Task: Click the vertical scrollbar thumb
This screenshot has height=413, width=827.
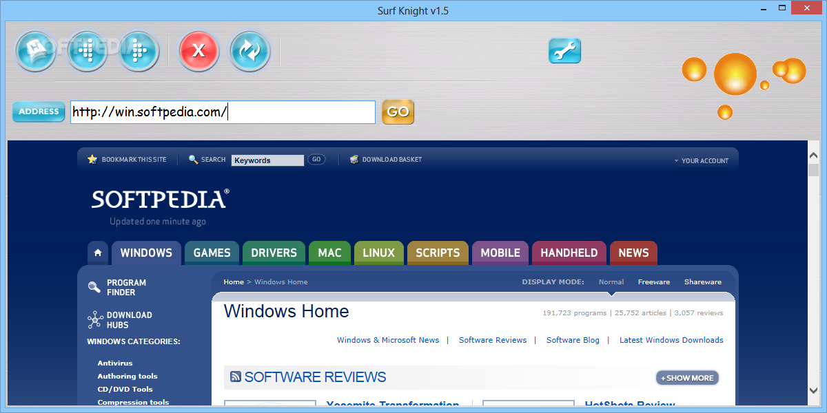Action: pyautogui.click(x=814, y=170)
